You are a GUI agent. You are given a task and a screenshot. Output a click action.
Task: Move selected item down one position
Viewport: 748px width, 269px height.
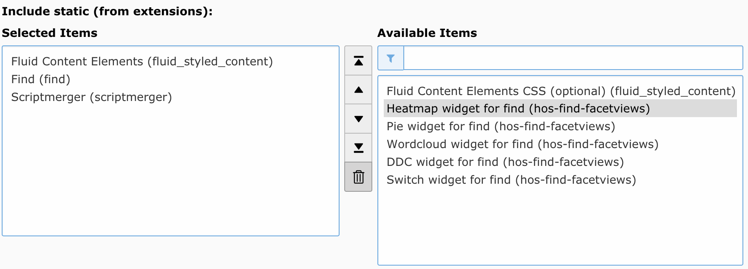pos(358,119)
